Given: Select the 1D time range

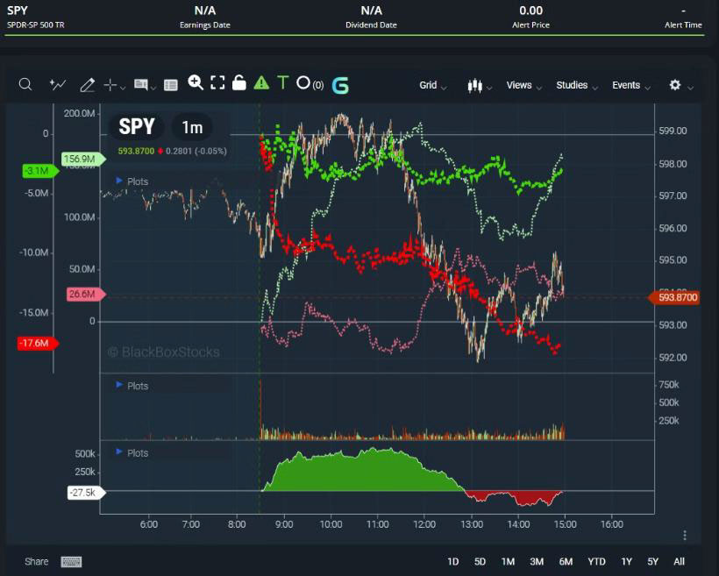Looking at the screenshot, I should pyautogui.click(x=453, y=562).
